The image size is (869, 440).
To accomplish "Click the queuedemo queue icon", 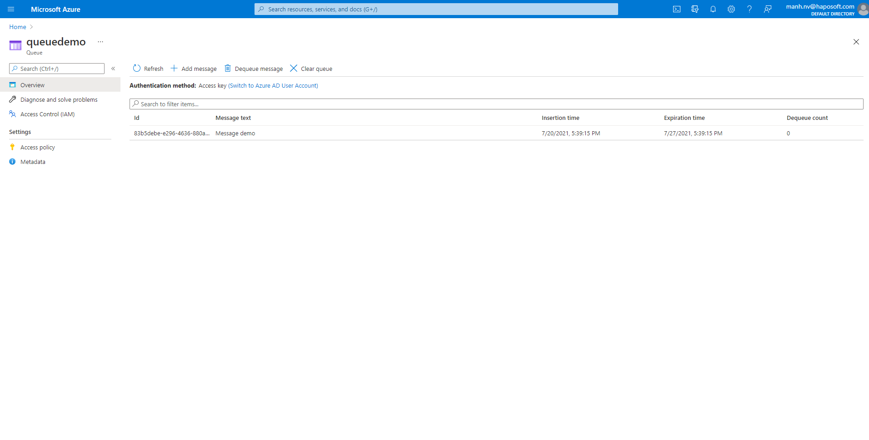I will pyautogui.click(x=15, y=45).
